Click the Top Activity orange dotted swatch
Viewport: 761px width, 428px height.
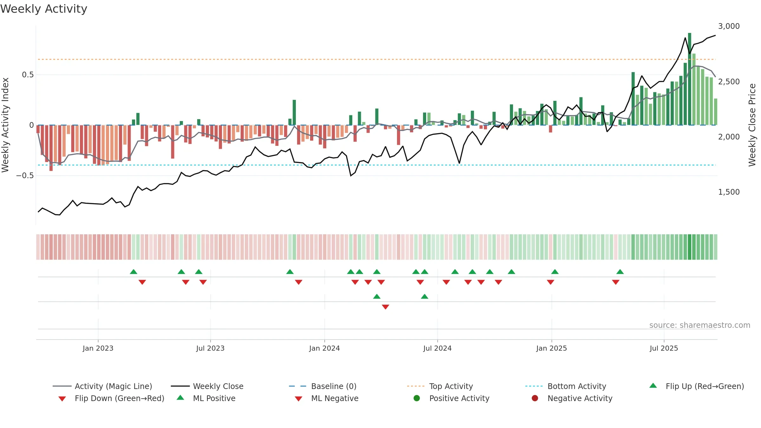tap(416, 386)
